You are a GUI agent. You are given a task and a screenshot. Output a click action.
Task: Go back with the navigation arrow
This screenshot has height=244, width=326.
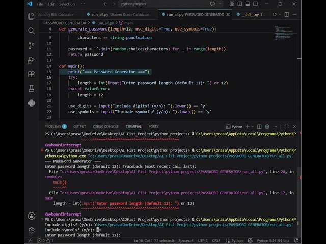coord(105,4)
